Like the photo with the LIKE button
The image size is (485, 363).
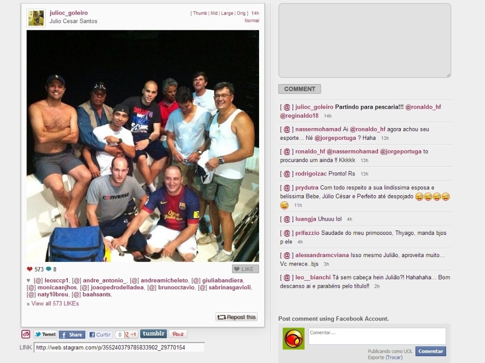pyautogui.click(x=245, y=269)
